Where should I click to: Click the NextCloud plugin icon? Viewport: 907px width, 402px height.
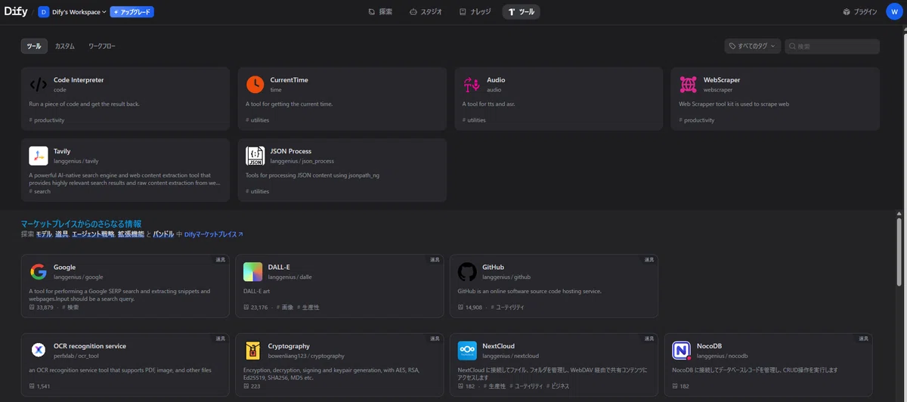click(x=467, y=351)
